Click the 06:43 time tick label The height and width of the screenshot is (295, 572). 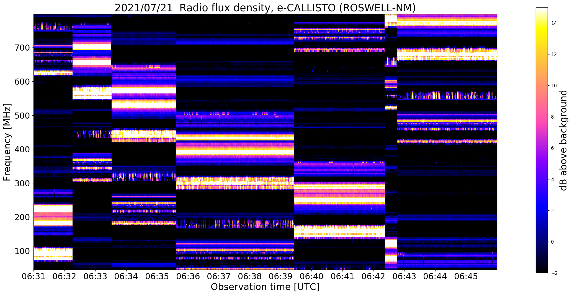(404, 276)
